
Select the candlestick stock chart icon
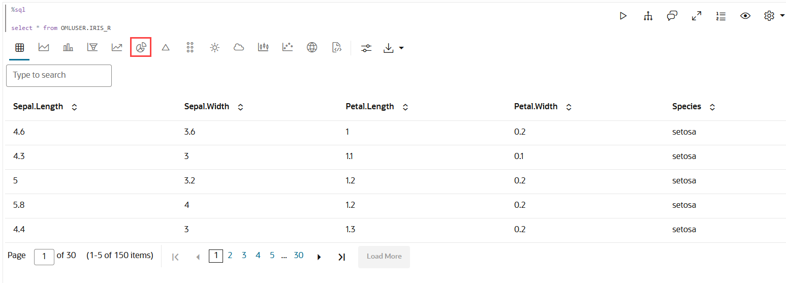click(x=263, y=48)
